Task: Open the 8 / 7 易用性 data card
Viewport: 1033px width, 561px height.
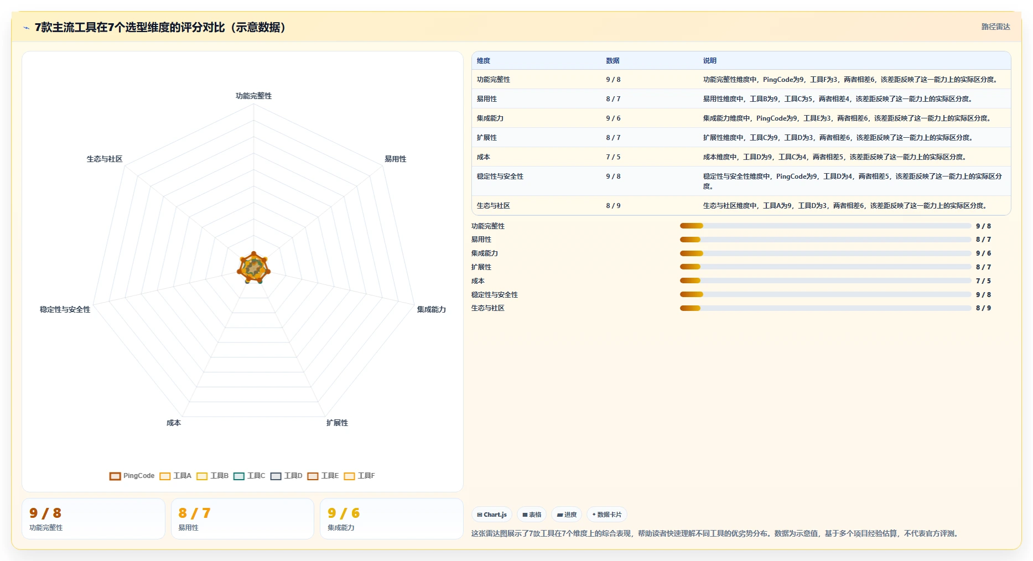Action: point(242,519)
